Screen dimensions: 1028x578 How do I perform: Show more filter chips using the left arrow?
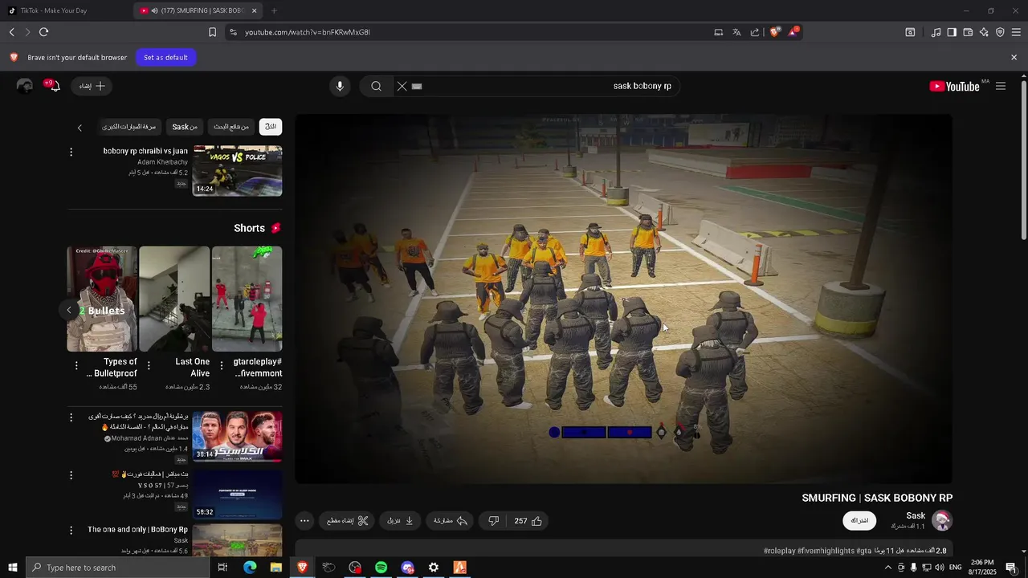pos(80,127)
